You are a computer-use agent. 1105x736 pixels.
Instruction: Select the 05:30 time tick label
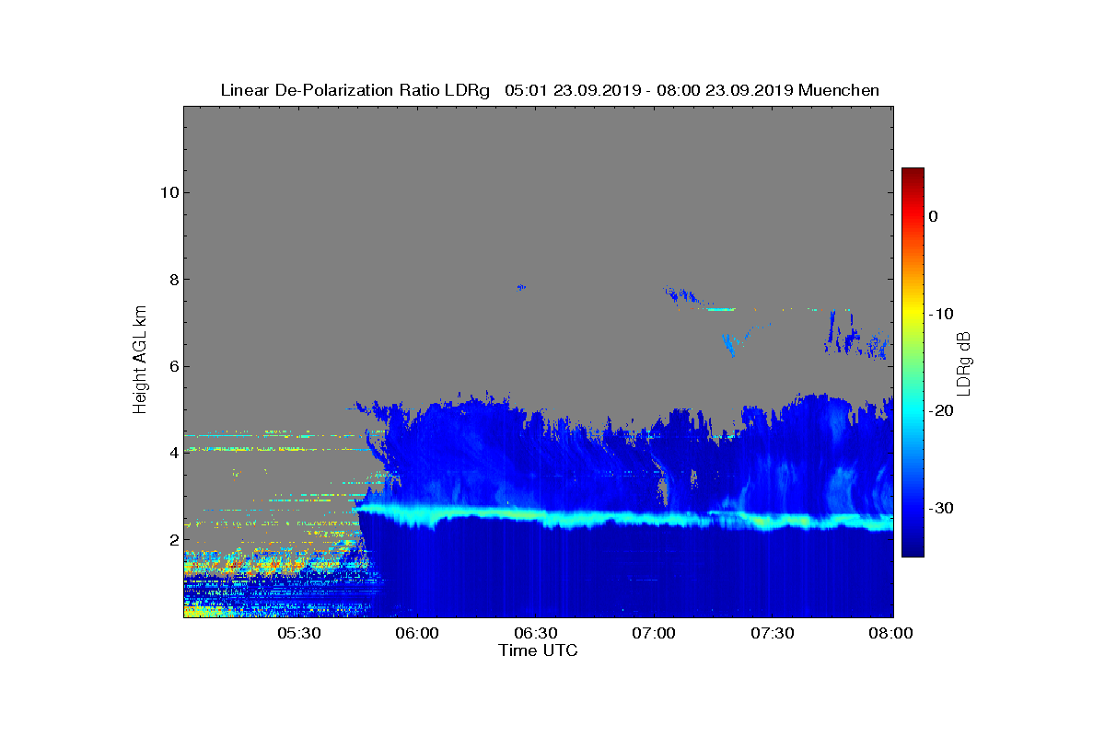tap(299, 634)
